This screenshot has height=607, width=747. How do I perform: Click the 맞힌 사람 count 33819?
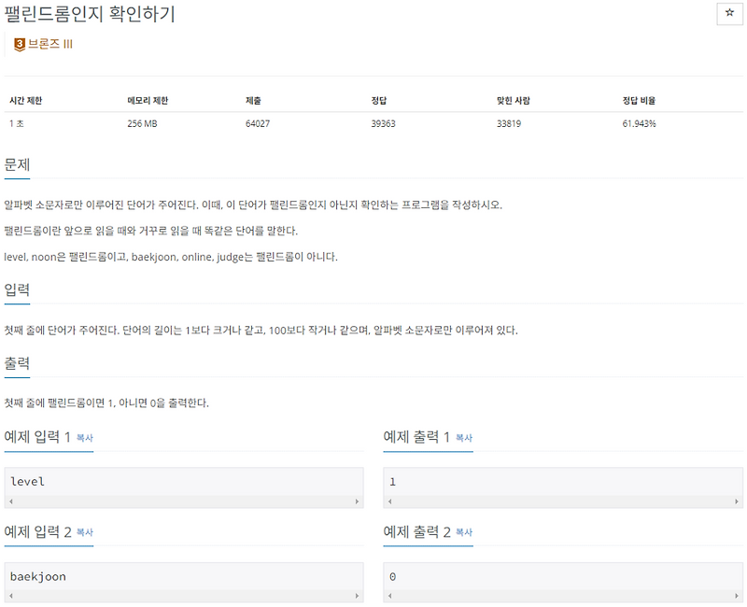point(508,122)
